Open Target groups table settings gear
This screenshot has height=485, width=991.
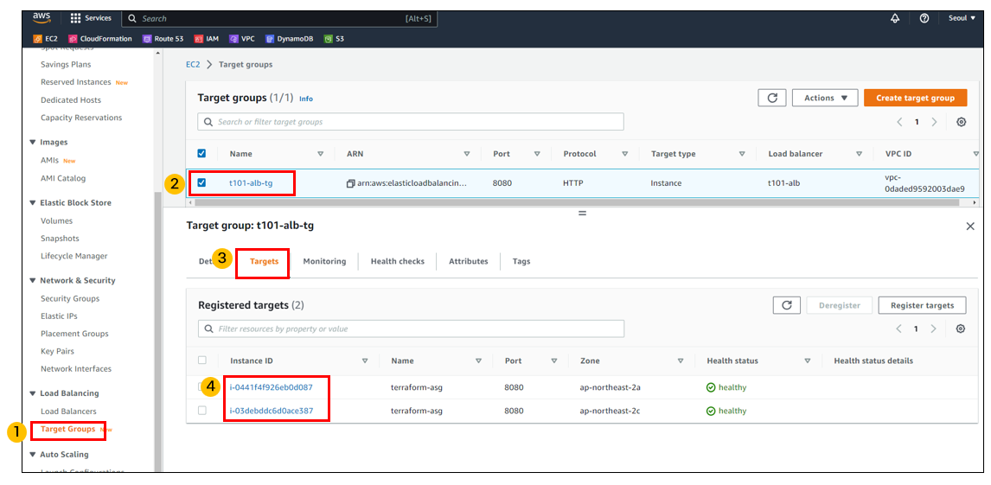click(x=961, y=122)
